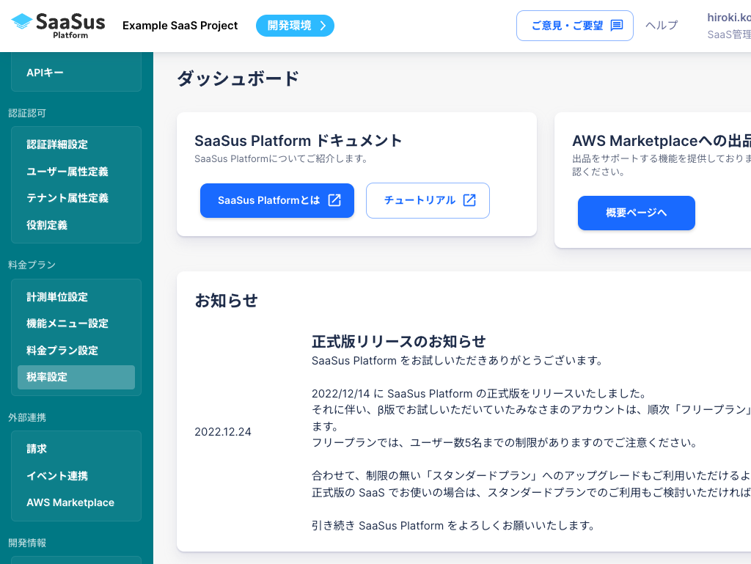Click the 認証認可 section label

[27, 114]
